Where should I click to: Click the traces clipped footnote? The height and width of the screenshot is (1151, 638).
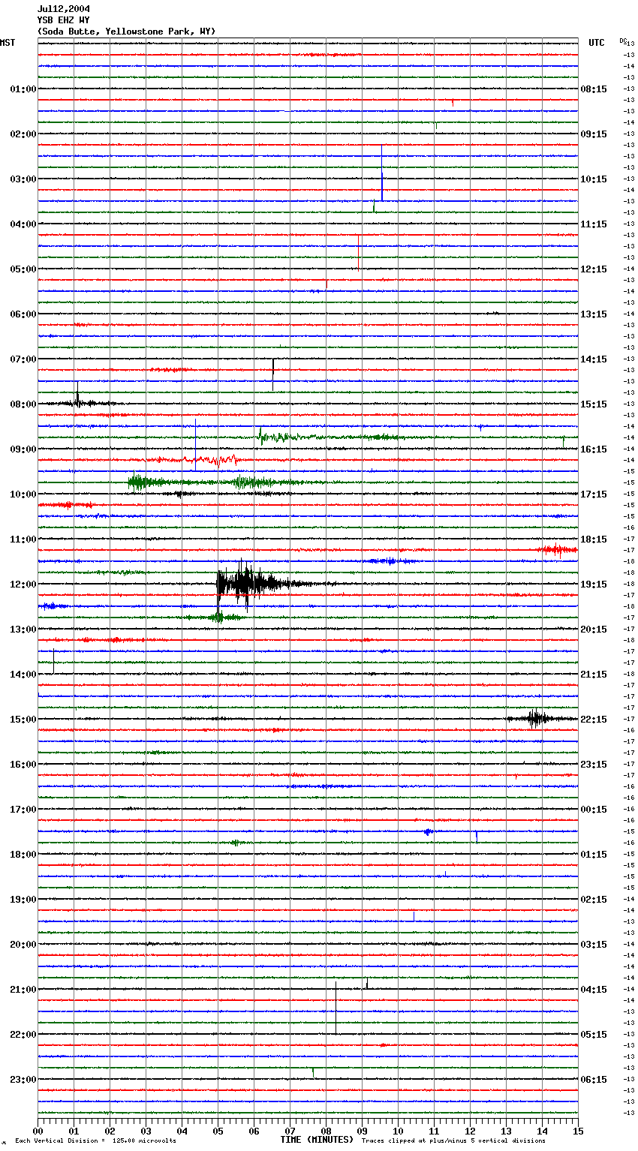click(x=453, y=1140)
